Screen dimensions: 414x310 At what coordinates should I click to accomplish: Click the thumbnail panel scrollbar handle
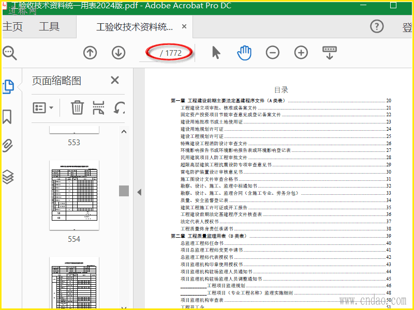[x=124, y=191]
